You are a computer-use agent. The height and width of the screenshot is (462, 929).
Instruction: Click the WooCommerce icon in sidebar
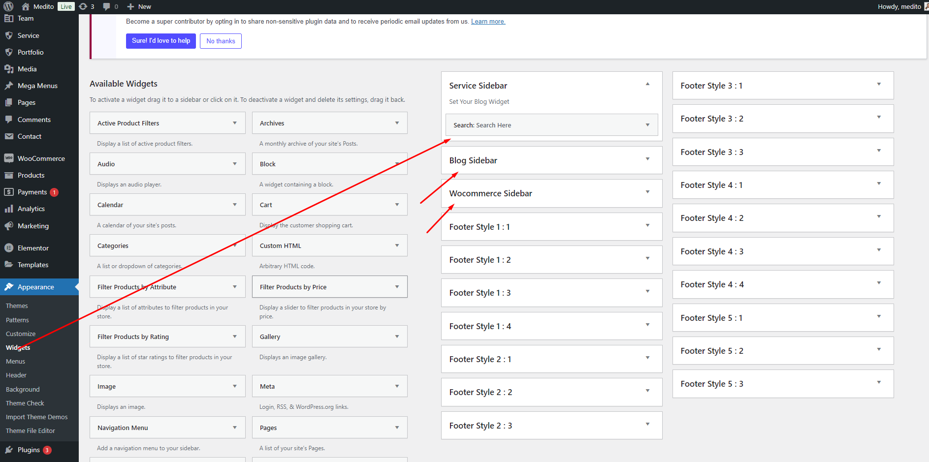[9, 158]
